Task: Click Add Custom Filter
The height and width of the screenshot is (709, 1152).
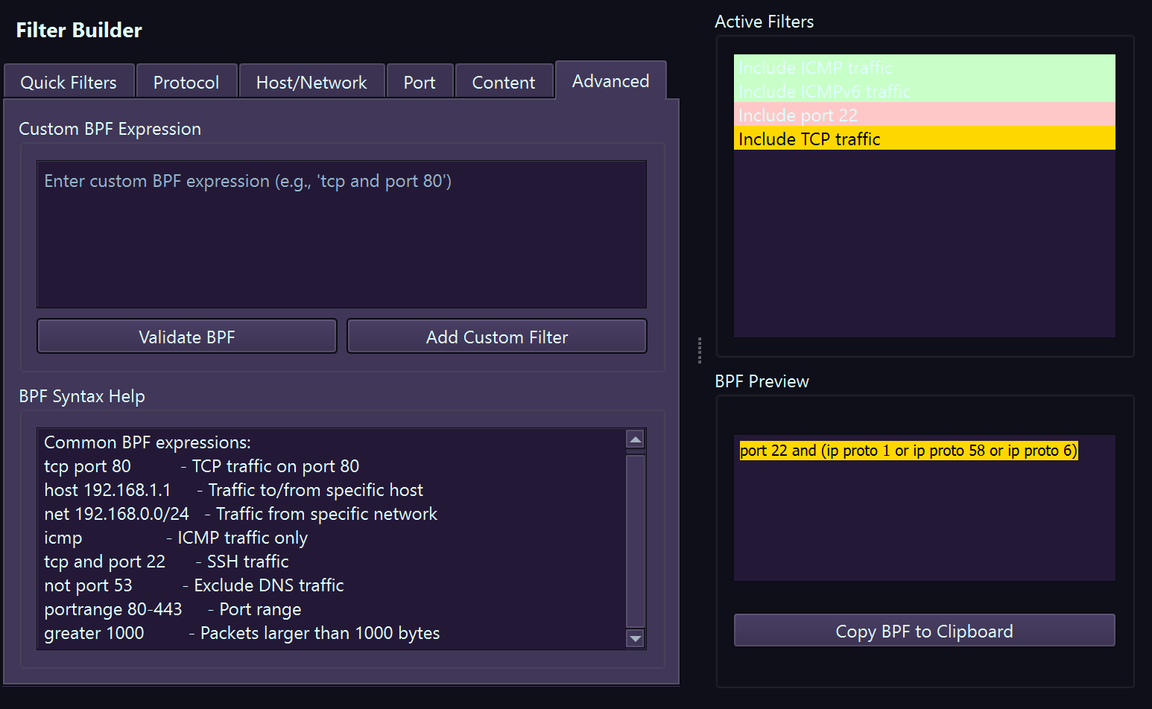Action: (x=496, y=336)
